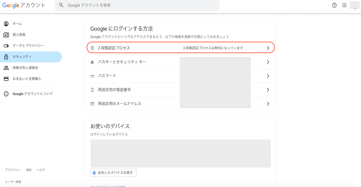
Task: Click the phone icon beside 再設定用の電話番号
Action: tap(92, 90)
